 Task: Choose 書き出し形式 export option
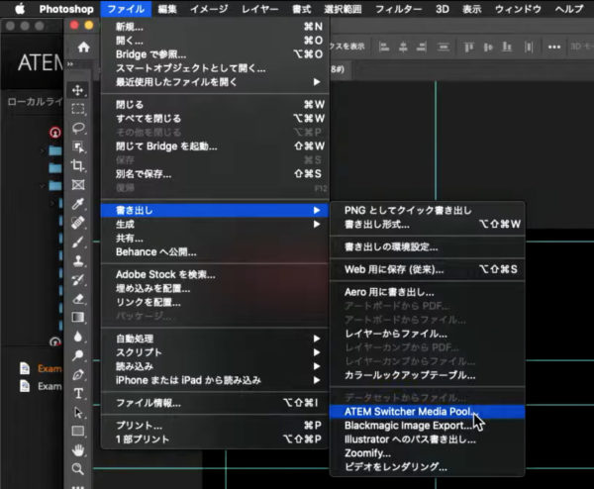(428, 225)
